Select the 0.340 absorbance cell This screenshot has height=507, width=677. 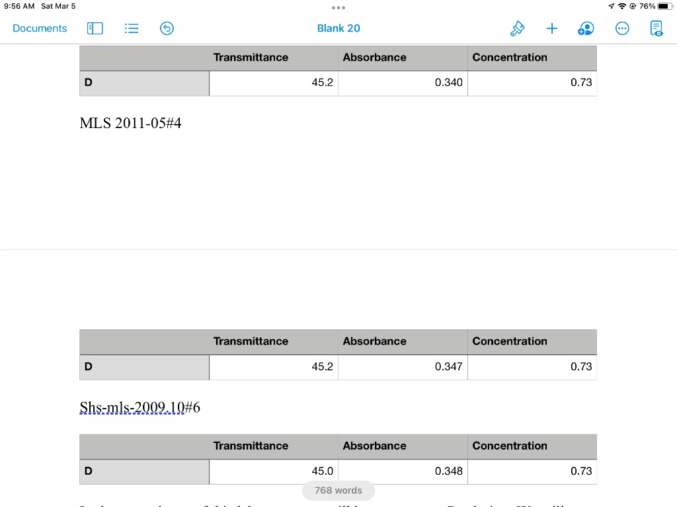point(403,83)
